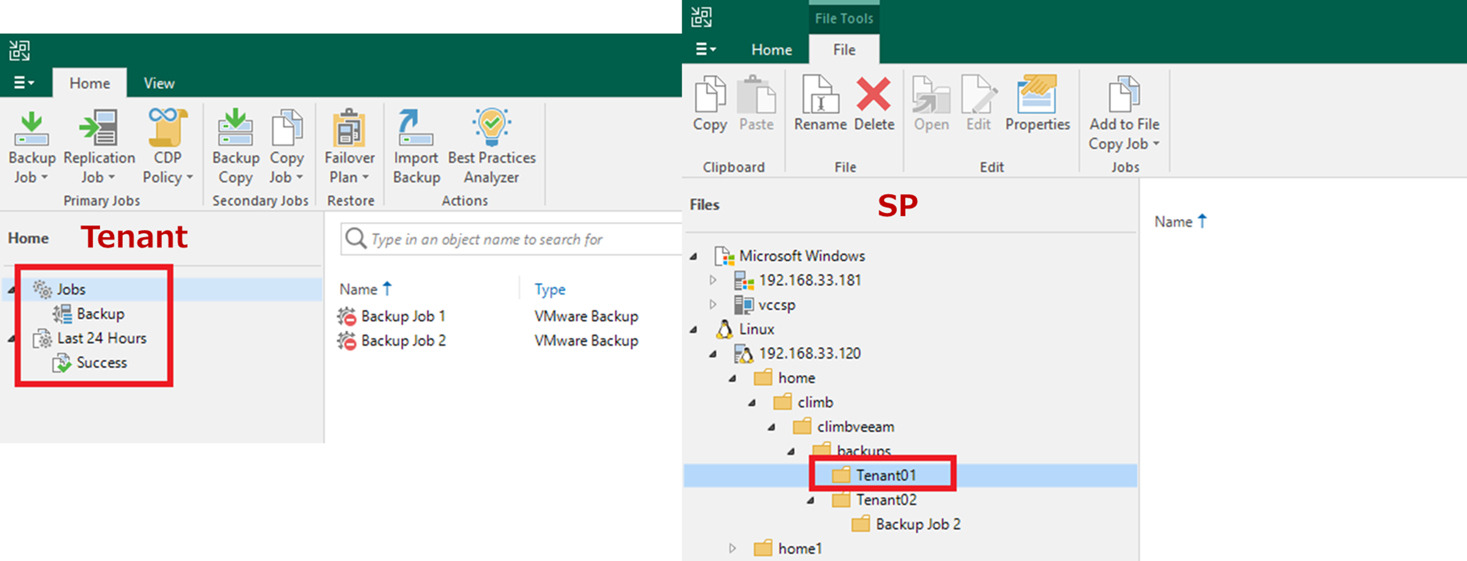Screen dimensions: 1467x561
Task: Expand the home1 folder node
Action: (x=732, y=549)
